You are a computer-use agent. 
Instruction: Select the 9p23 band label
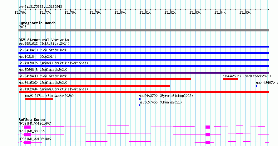point(22,27)
